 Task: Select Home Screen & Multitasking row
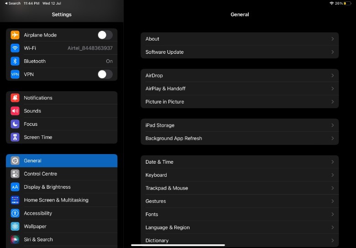click(62, 200)
